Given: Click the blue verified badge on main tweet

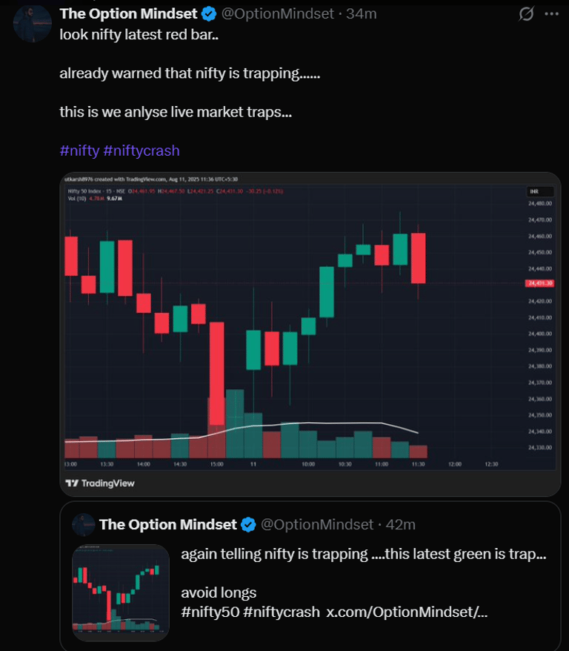Looking at the screenshot, I should [x=209, y=13].
